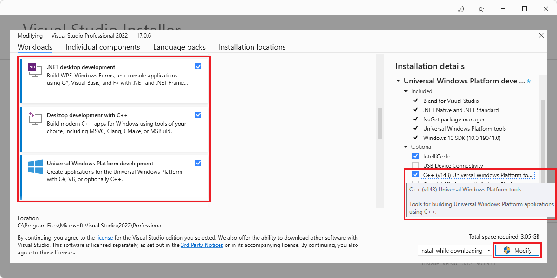Click the dark theme moon icon
The height and width of the screenshot is (278, 557).
[460, 9]
